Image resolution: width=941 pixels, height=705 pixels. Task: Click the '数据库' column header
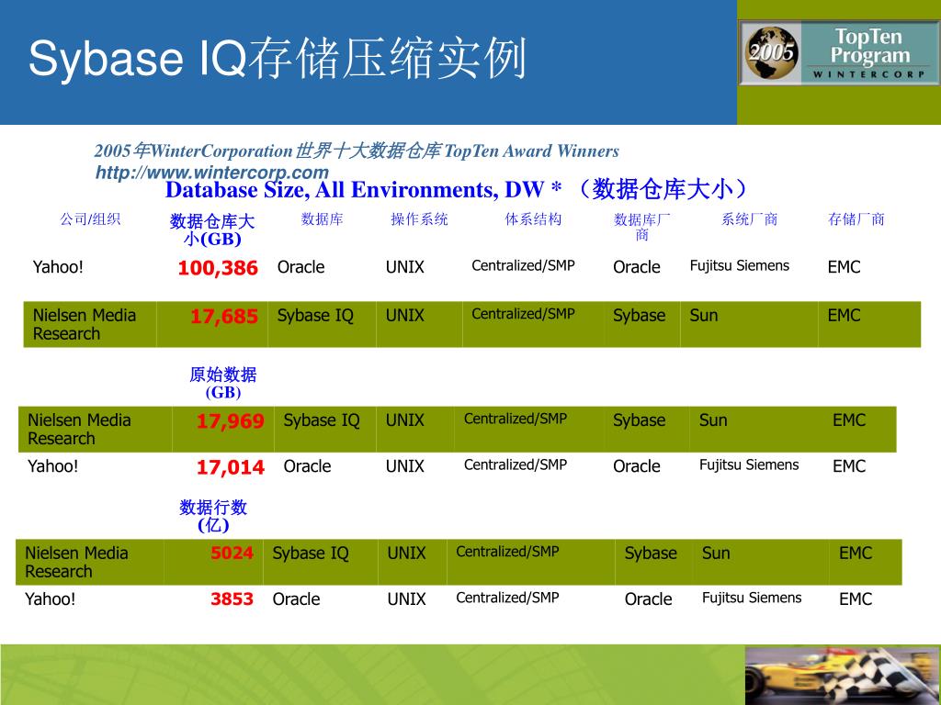[x=323, y=218]
